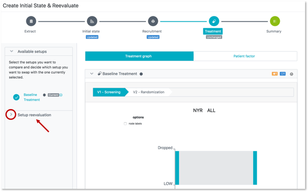The height and width of the screenshot is (192, 308).
Task: Click the Treatment step pill icon
Action: coord(213,21)
